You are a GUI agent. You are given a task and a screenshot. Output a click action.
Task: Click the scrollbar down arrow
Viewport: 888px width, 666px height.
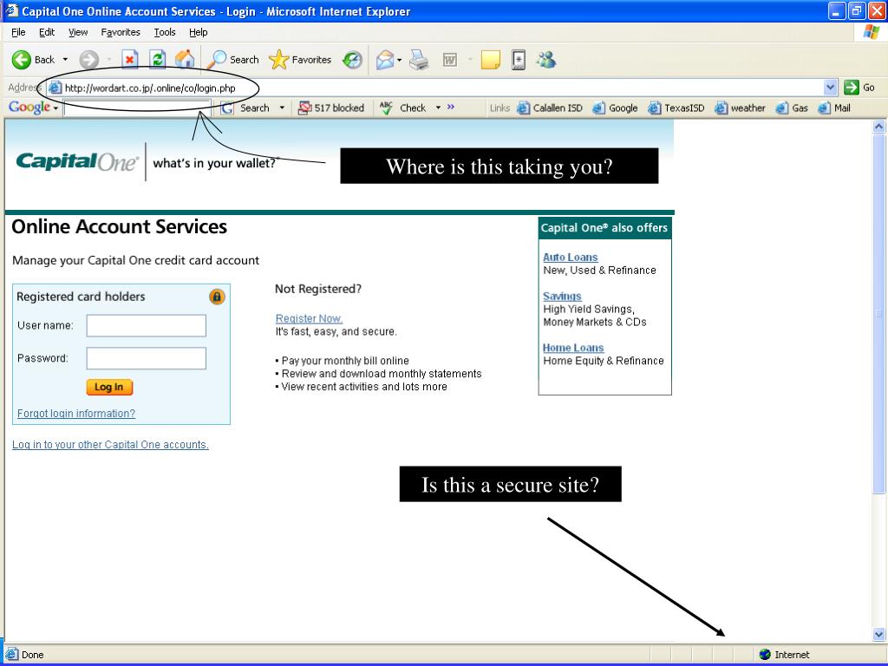(879, 634)
